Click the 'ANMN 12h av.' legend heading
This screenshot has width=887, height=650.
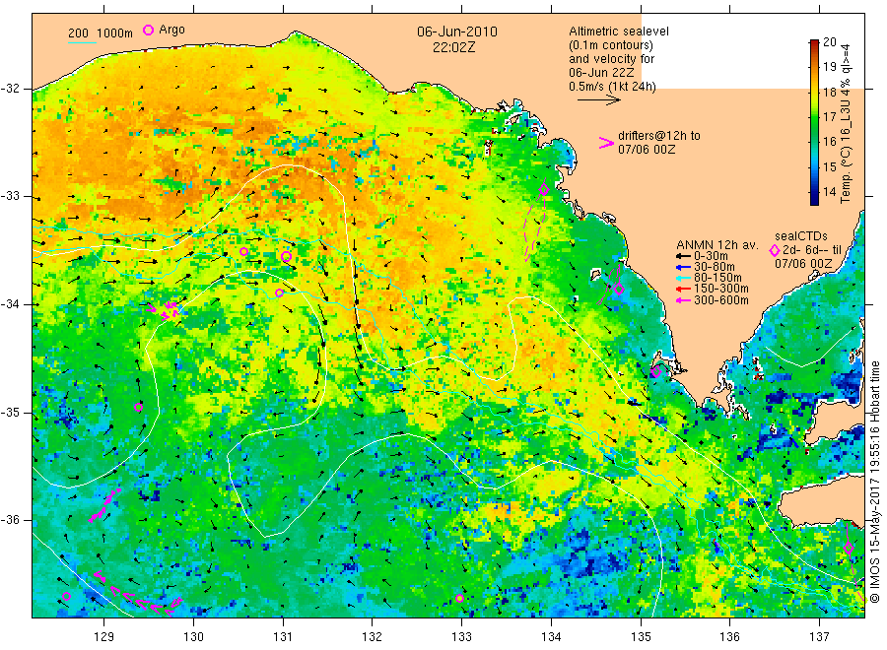point(716,245)
